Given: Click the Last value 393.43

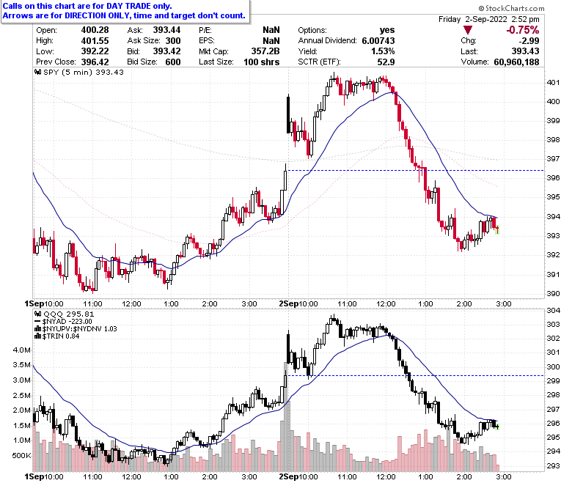Looking at the screenshot, I should 525,51.
